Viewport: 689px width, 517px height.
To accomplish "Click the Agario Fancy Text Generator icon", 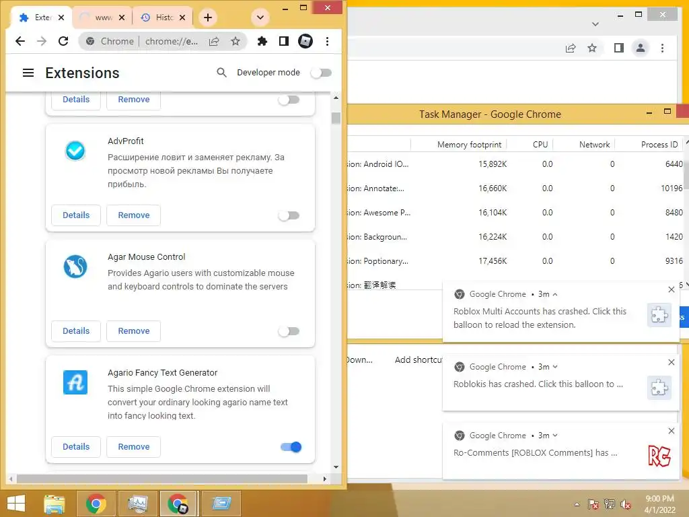I will (75, 382).
